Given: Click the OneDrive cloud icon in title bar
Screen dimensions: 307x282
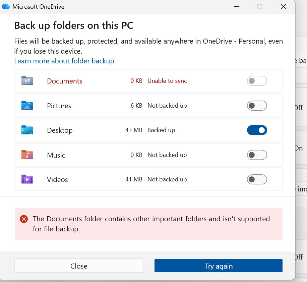Looking at the screenshot, I should click(5, 6).
